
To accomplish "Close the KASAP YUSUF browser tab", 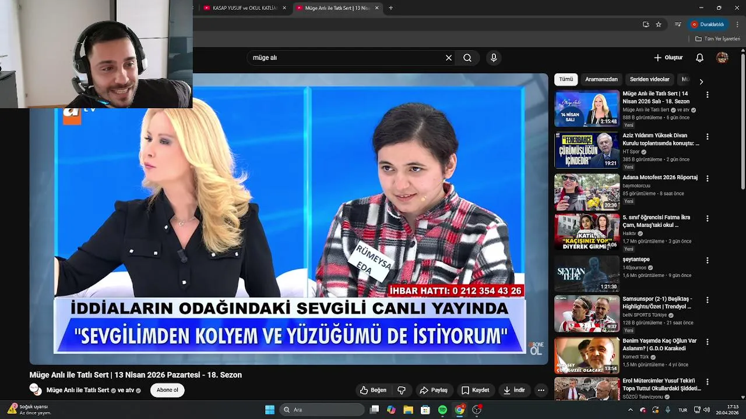I will pyautogui.click(x=284, y=8).
